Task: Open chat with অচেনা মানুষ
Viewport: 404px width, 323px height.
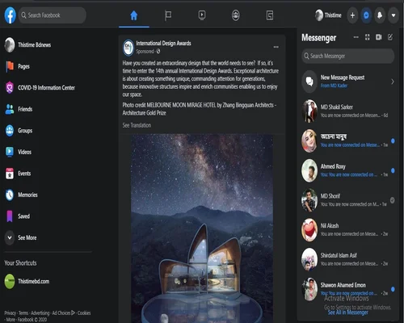Action: click(347, 141)
